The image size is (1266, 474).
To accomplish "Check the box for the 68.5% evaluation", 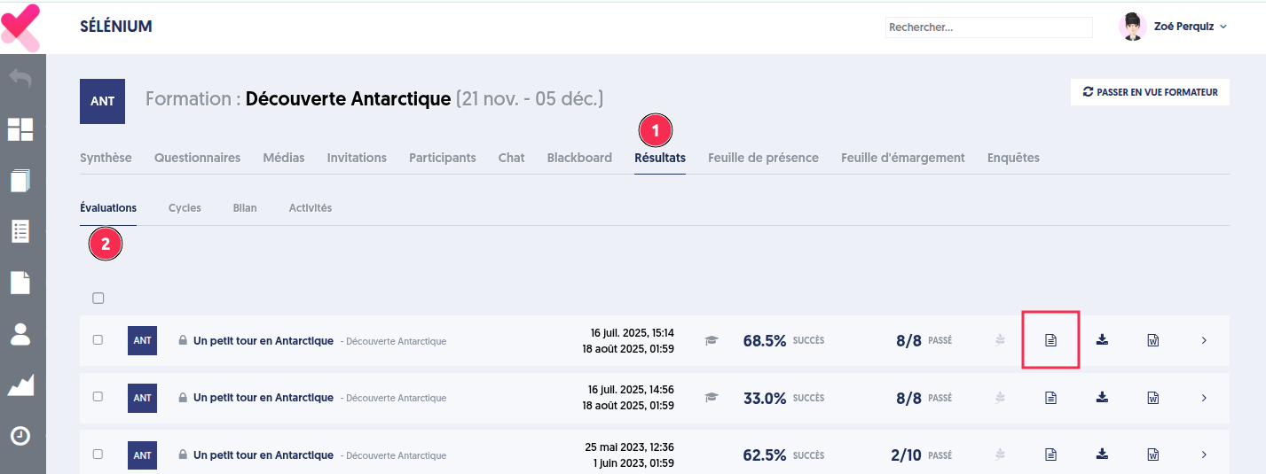I will [x=98, y=340].
